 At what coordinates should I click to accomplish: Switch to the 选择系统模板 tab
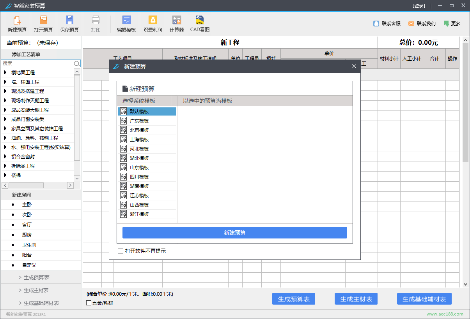point(147,101)
